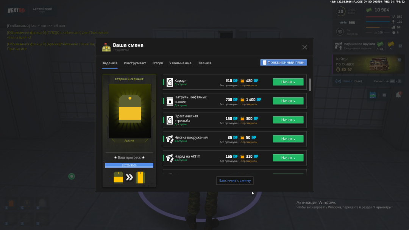The image size is (409, 230).
Task: Go to the Увольнение tab
Action: 180,63
